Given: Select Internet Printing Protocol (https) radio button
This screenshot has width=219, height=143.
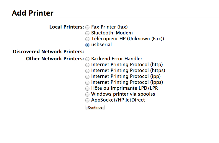Looking at the screenshot, I should click(87, 71).
